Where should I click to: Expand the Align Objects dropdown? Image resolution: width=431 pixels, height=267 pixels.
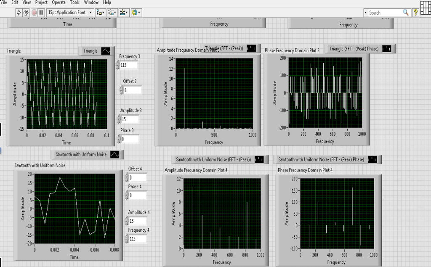pyautogui.click(x=101, y=13)
